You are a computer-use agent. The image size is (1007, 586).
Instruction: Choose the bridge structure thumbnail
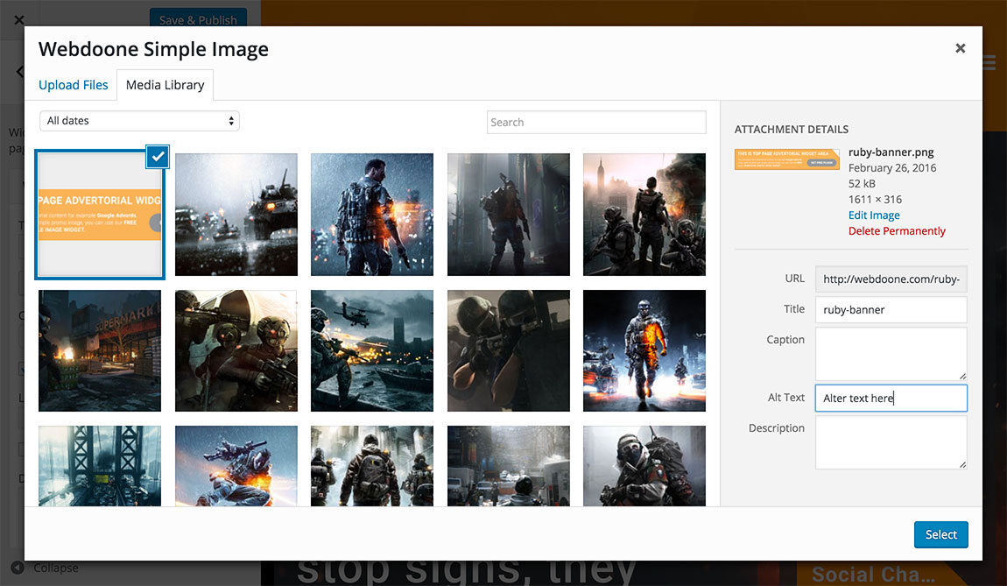pos(100,466)
